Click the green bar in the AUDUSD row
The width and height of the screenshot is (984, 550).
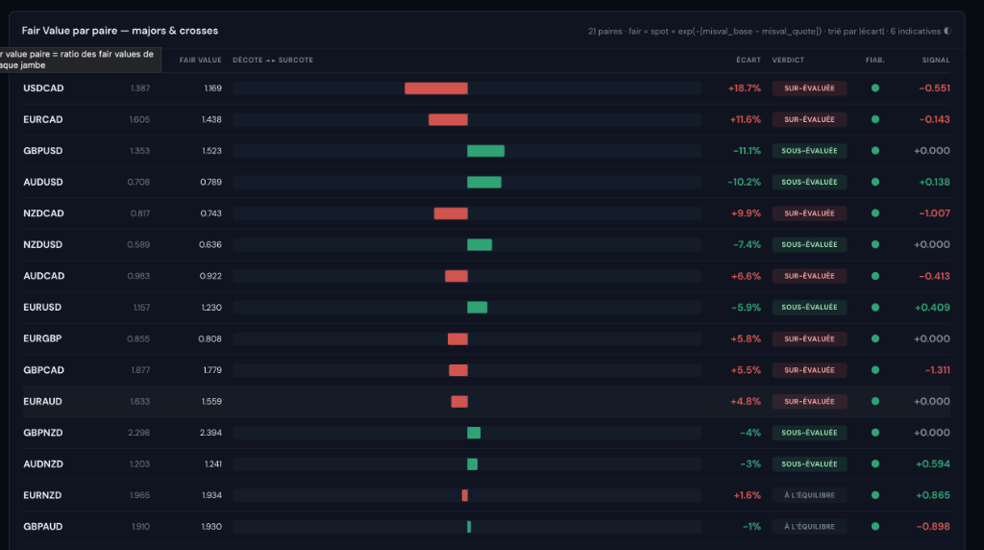[x=484, y=182]
